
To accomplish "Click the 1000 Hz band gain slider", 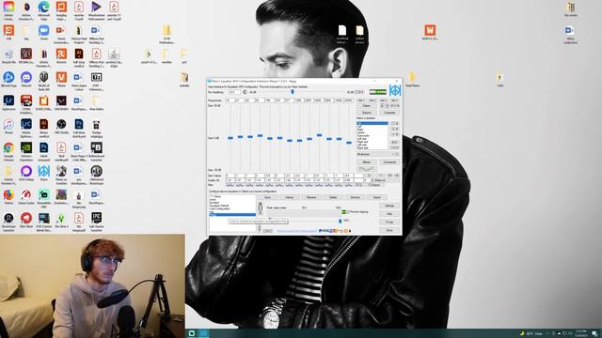I will [x=299, y=141].
